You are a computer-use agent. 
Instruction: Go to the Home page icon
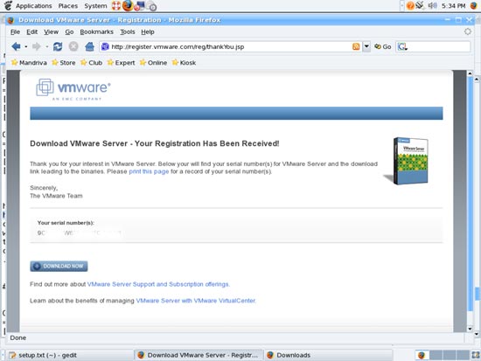[89, 46]
